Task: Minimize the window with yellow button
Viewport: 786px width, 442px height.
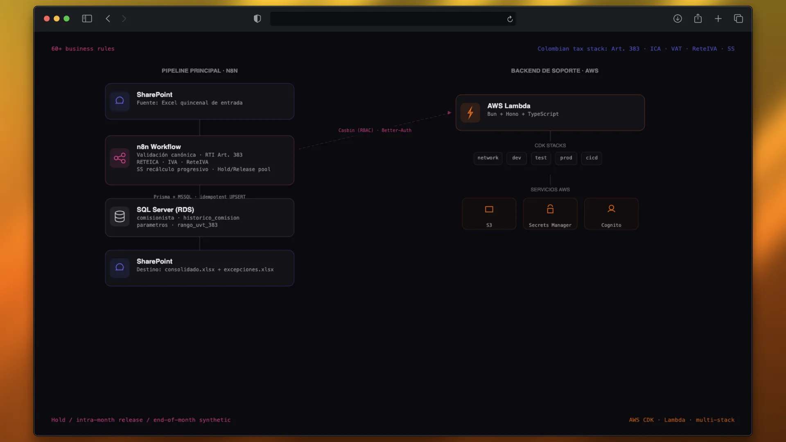Action: point(56,19)
